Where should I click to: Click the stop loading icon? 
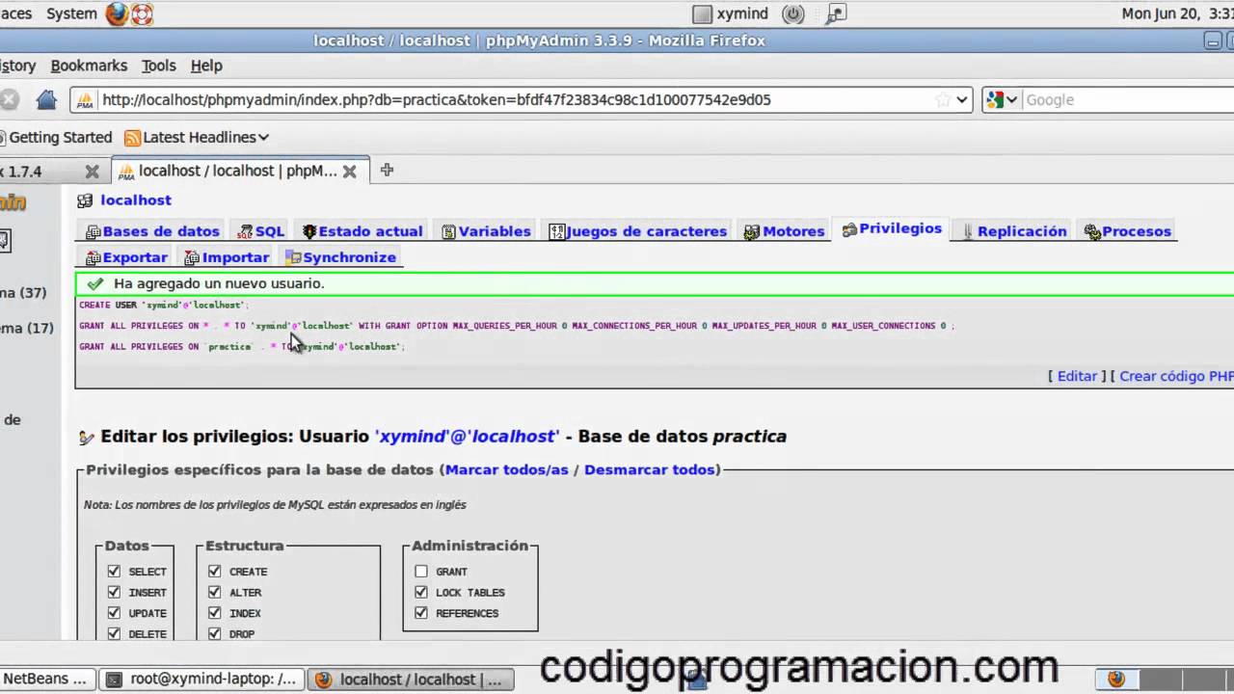click(x=9, y=99)
